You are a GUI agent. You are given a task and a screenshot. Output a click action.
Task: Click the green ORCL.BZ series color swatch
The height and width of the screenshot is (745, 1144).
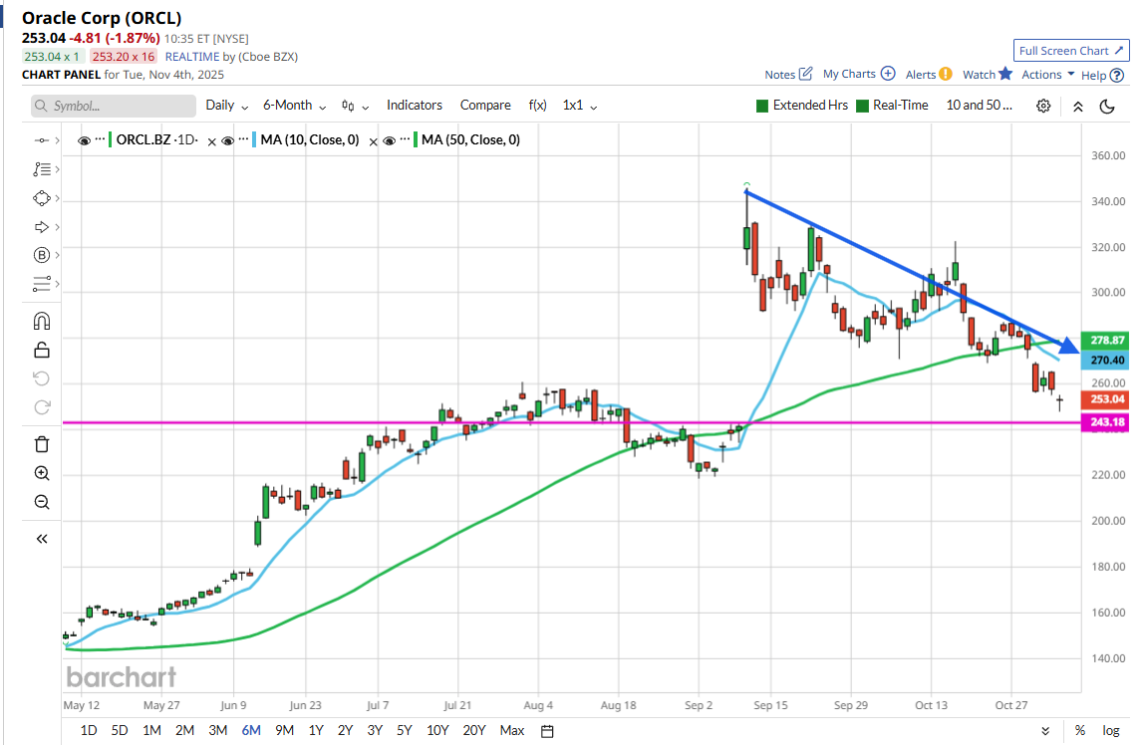[110, 140]
